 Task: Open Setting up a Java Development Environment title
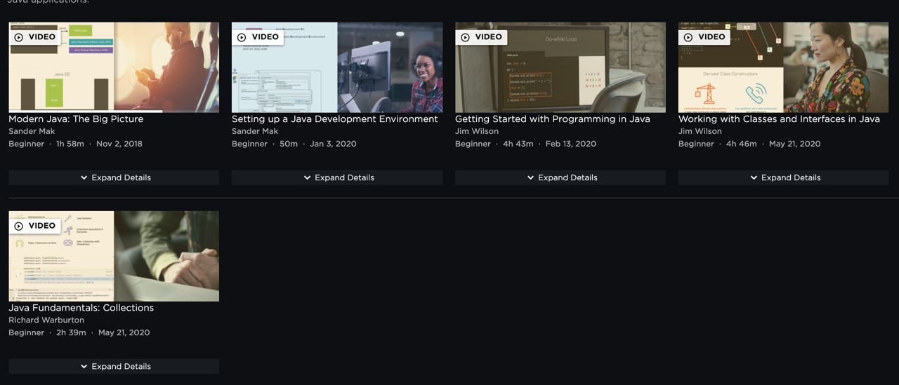335,119
